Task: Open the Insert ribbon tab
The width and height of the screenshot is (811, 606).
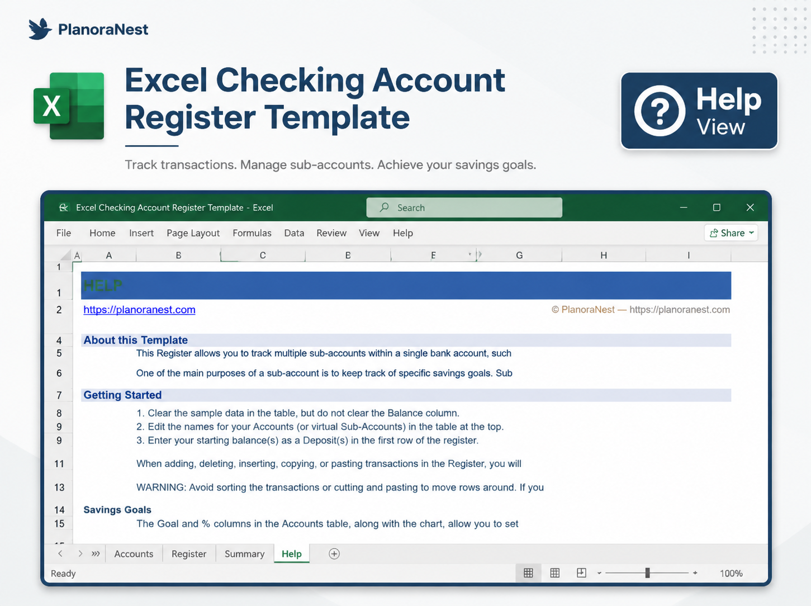Action: coord(141,233)
